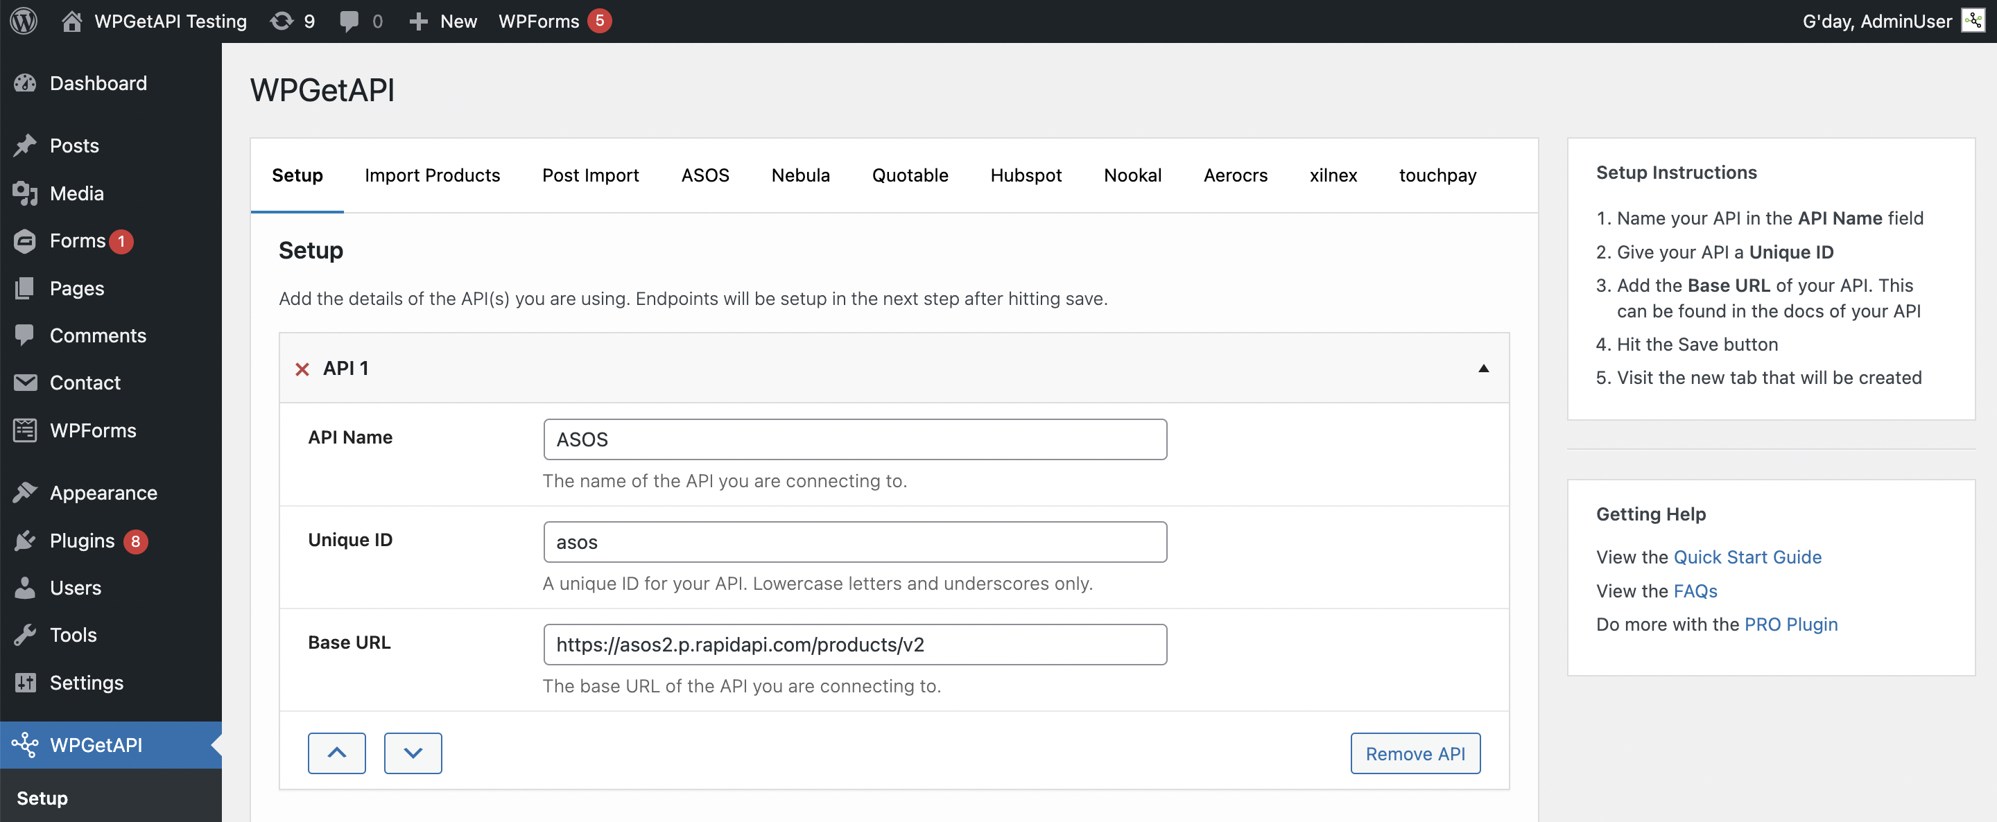The width and height of the screenshot is (1997, 822).
Task: Click the Posts pushpin icon
Action: [x=25, y=146]
